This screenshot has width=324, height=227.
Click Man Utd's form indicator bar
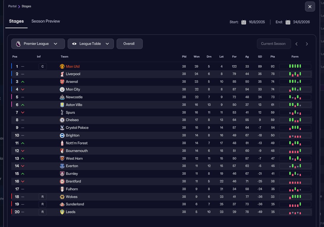coord(295,66)
